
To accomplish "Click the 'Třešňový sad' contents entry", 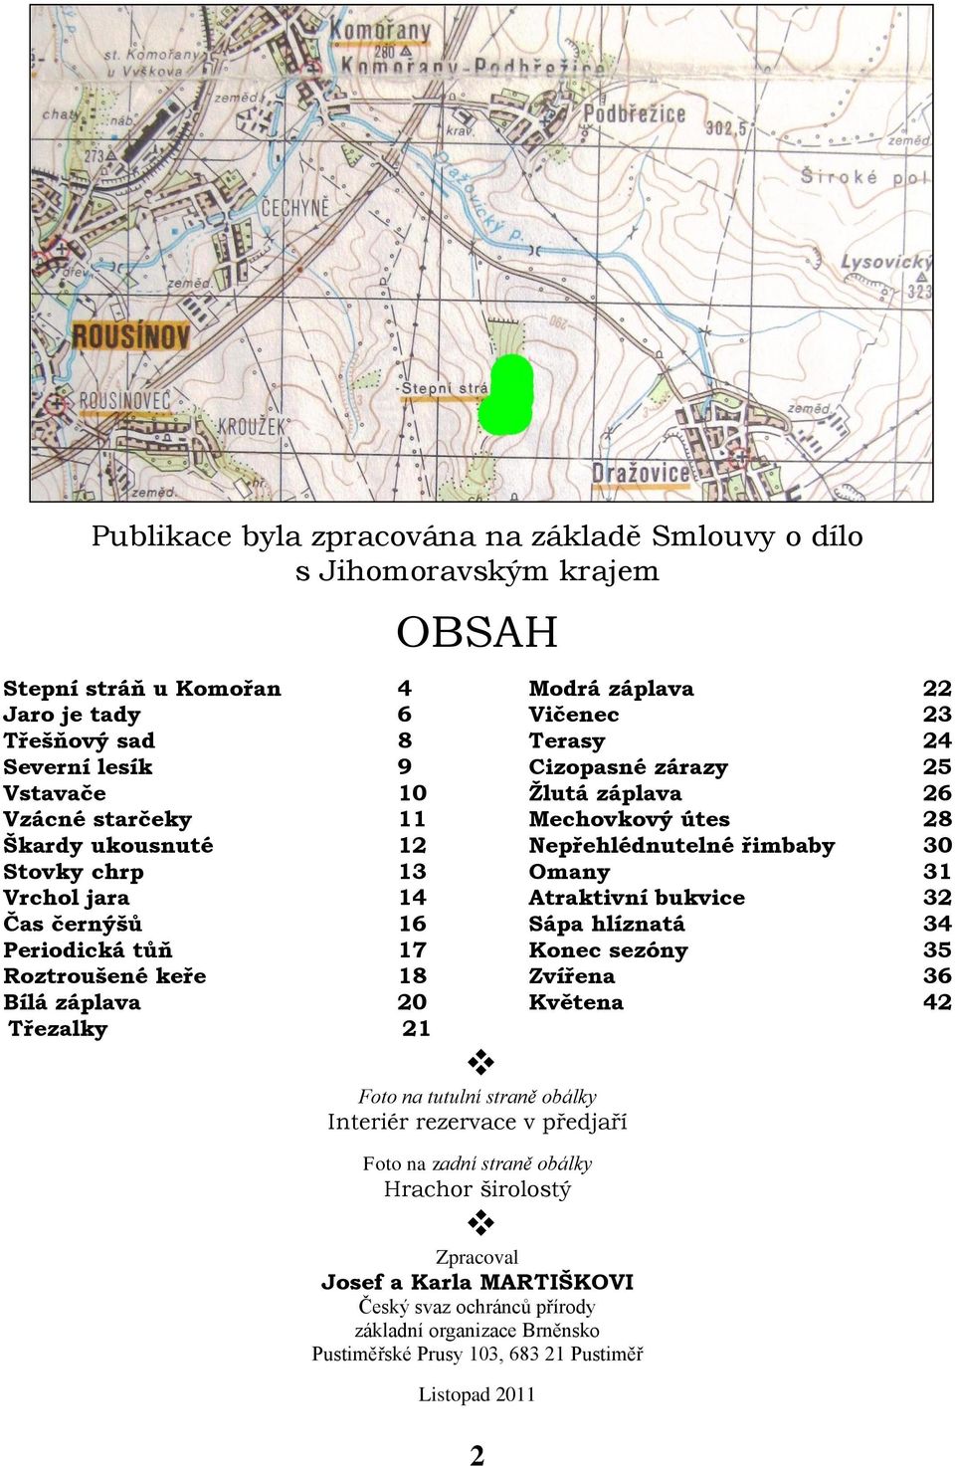I will click(x=79, y=740).
